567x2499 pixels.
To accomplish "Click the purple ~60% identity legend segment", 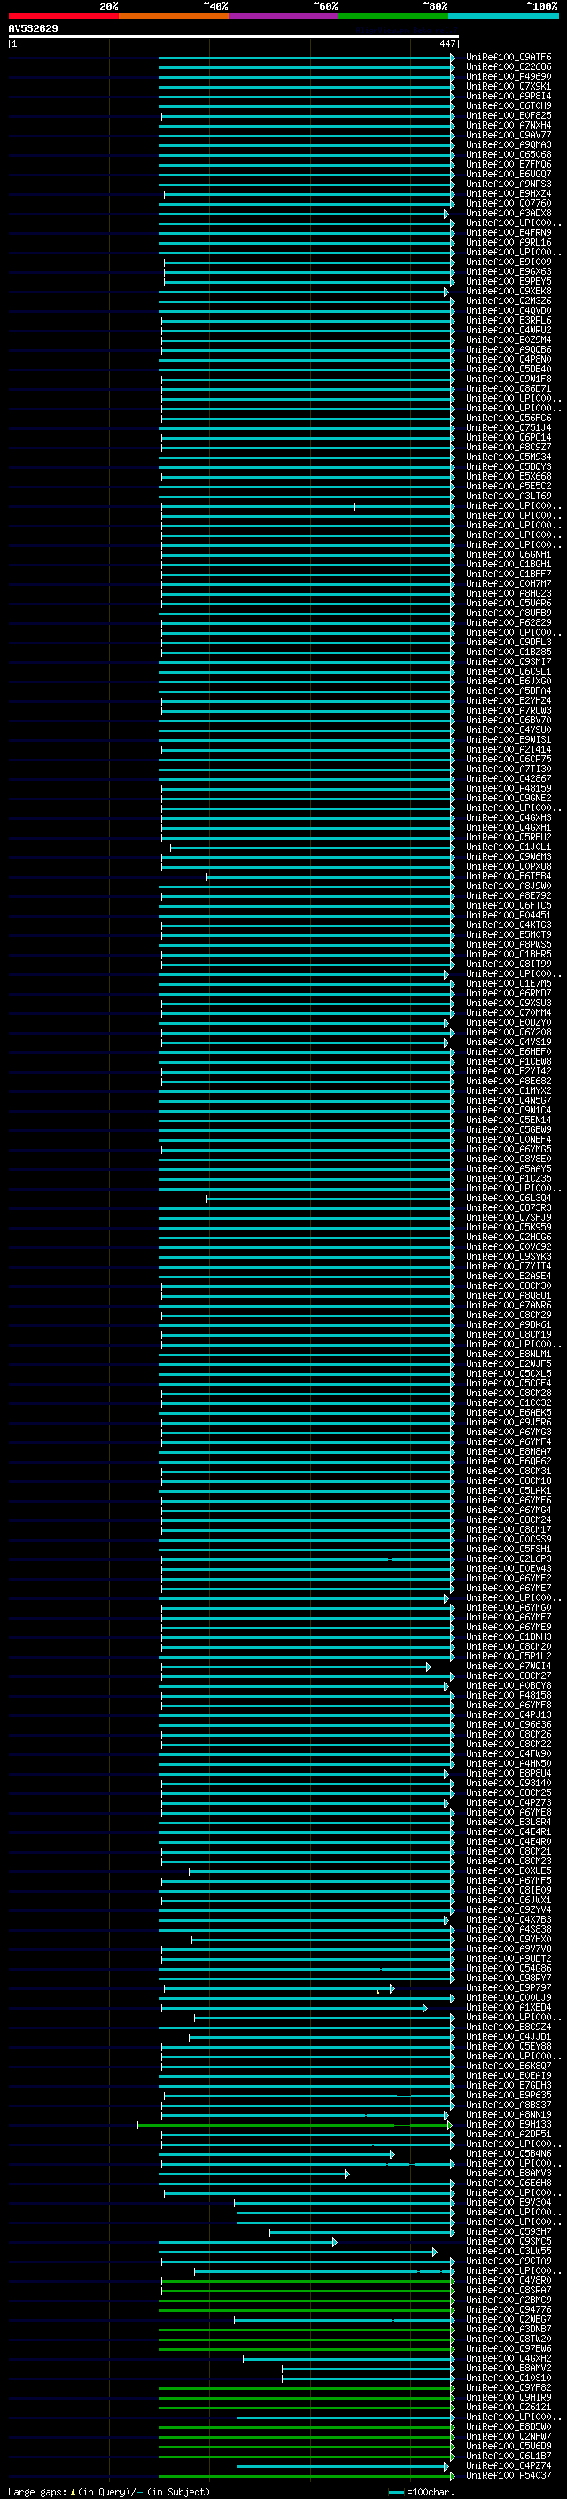I will (x=284, y=17).
